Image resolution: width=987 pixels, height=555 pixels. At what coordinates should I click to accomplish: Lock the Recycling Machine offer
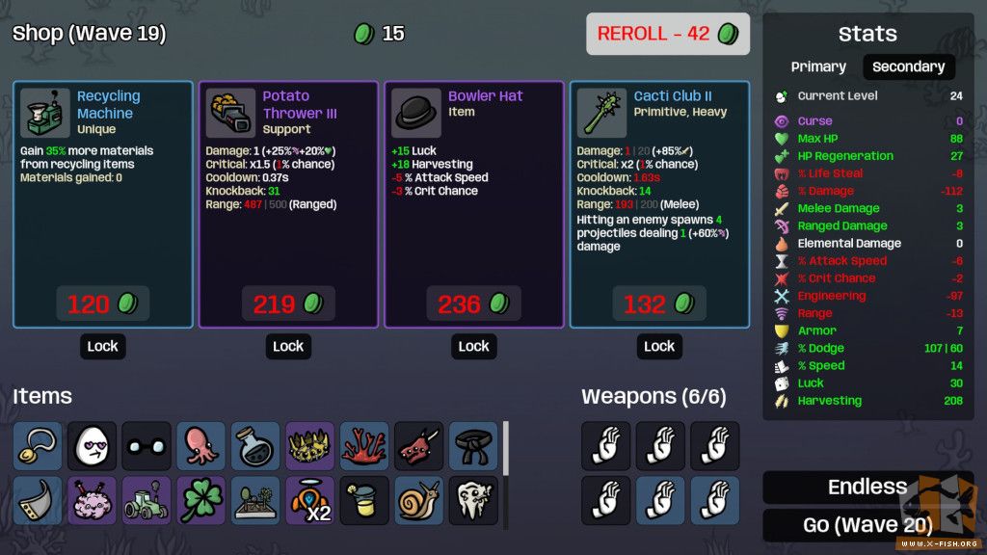(102, 347)
